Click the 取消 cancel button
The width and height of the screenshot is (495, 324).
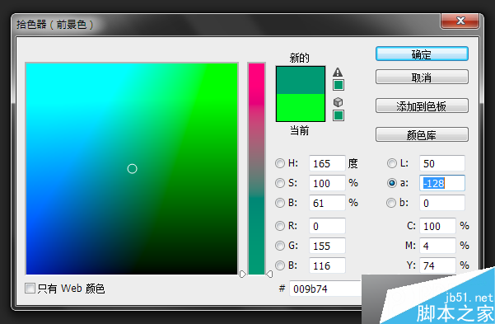[x=422, y=77]
